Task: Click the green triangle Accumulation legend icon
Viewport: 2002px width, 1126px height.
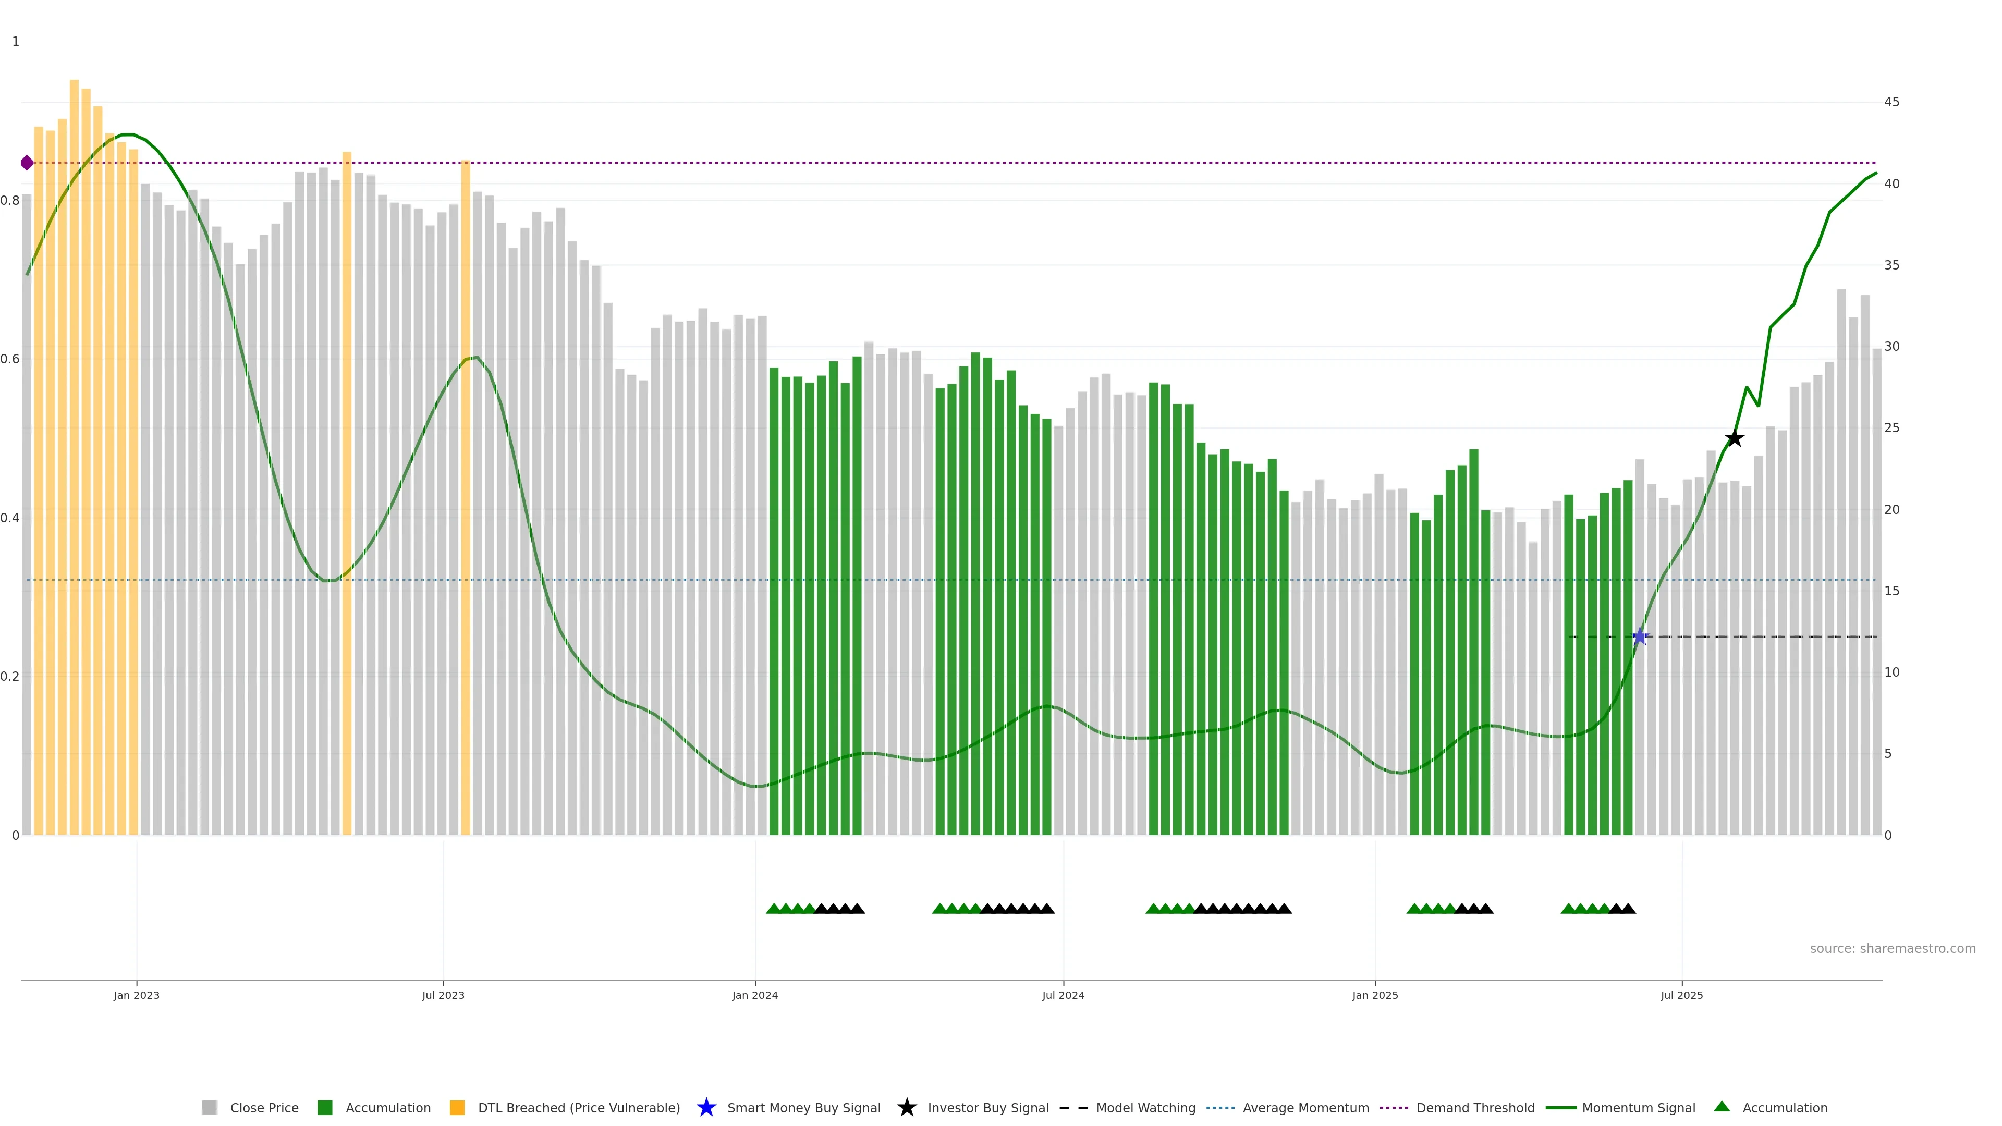Action: (x=1722, y=1107)
